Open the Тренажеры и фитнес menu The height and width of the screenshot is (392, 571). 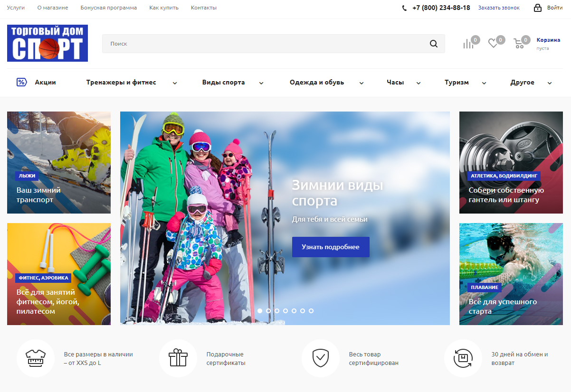point(121,82)
